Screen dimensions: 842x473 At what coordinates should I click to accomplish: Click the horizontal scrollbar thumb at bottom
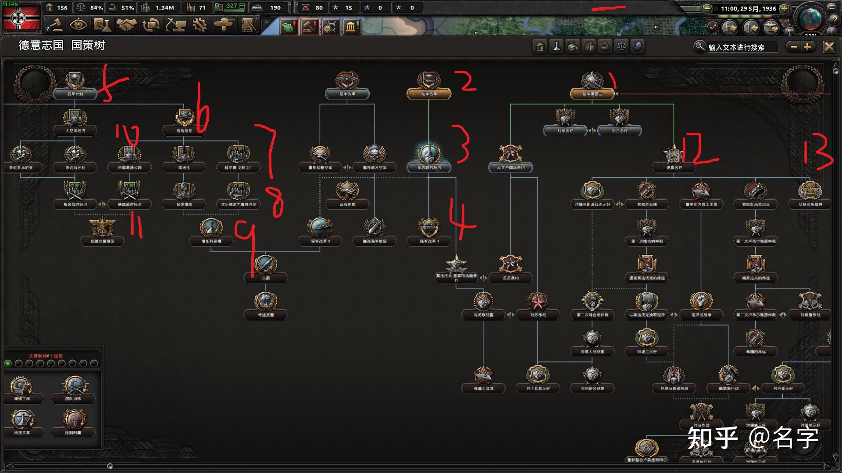click(110, 466)
